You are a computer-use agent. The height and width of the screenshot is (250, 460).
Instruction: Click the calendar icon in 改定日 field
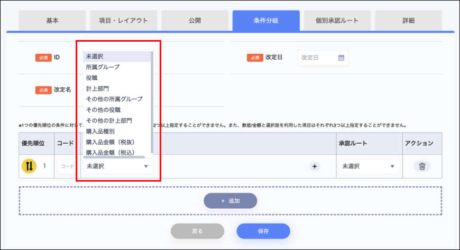pos(341,58)
